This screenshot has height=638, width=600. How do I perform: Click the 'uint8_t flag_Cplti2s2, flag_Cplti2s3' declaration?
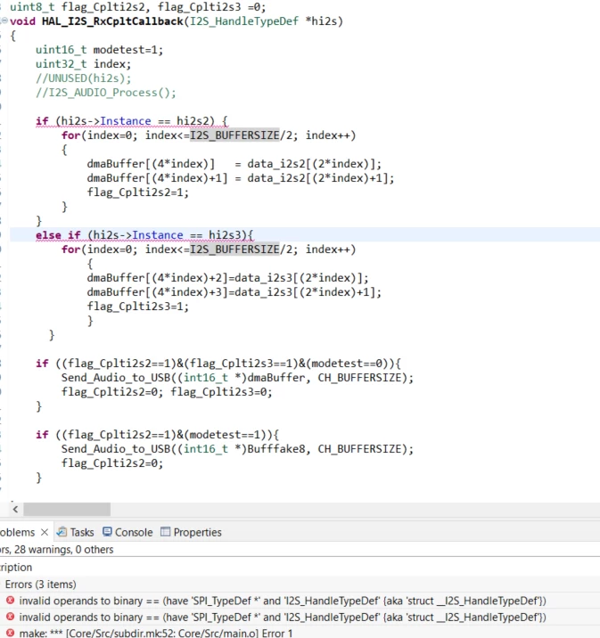coord(138,7)
